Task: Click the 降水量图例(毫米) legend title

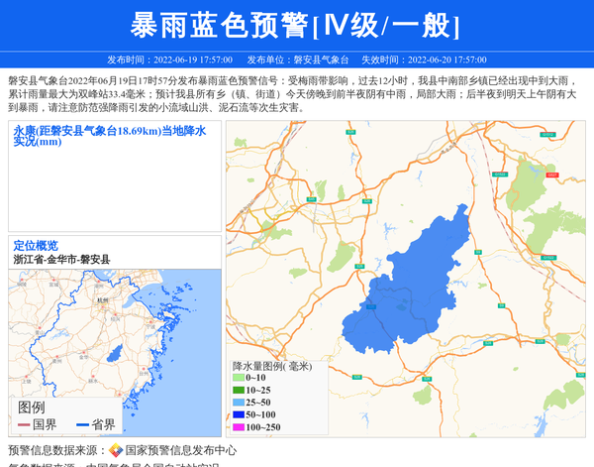Action: pyautogui.click(x=272, y=366)
